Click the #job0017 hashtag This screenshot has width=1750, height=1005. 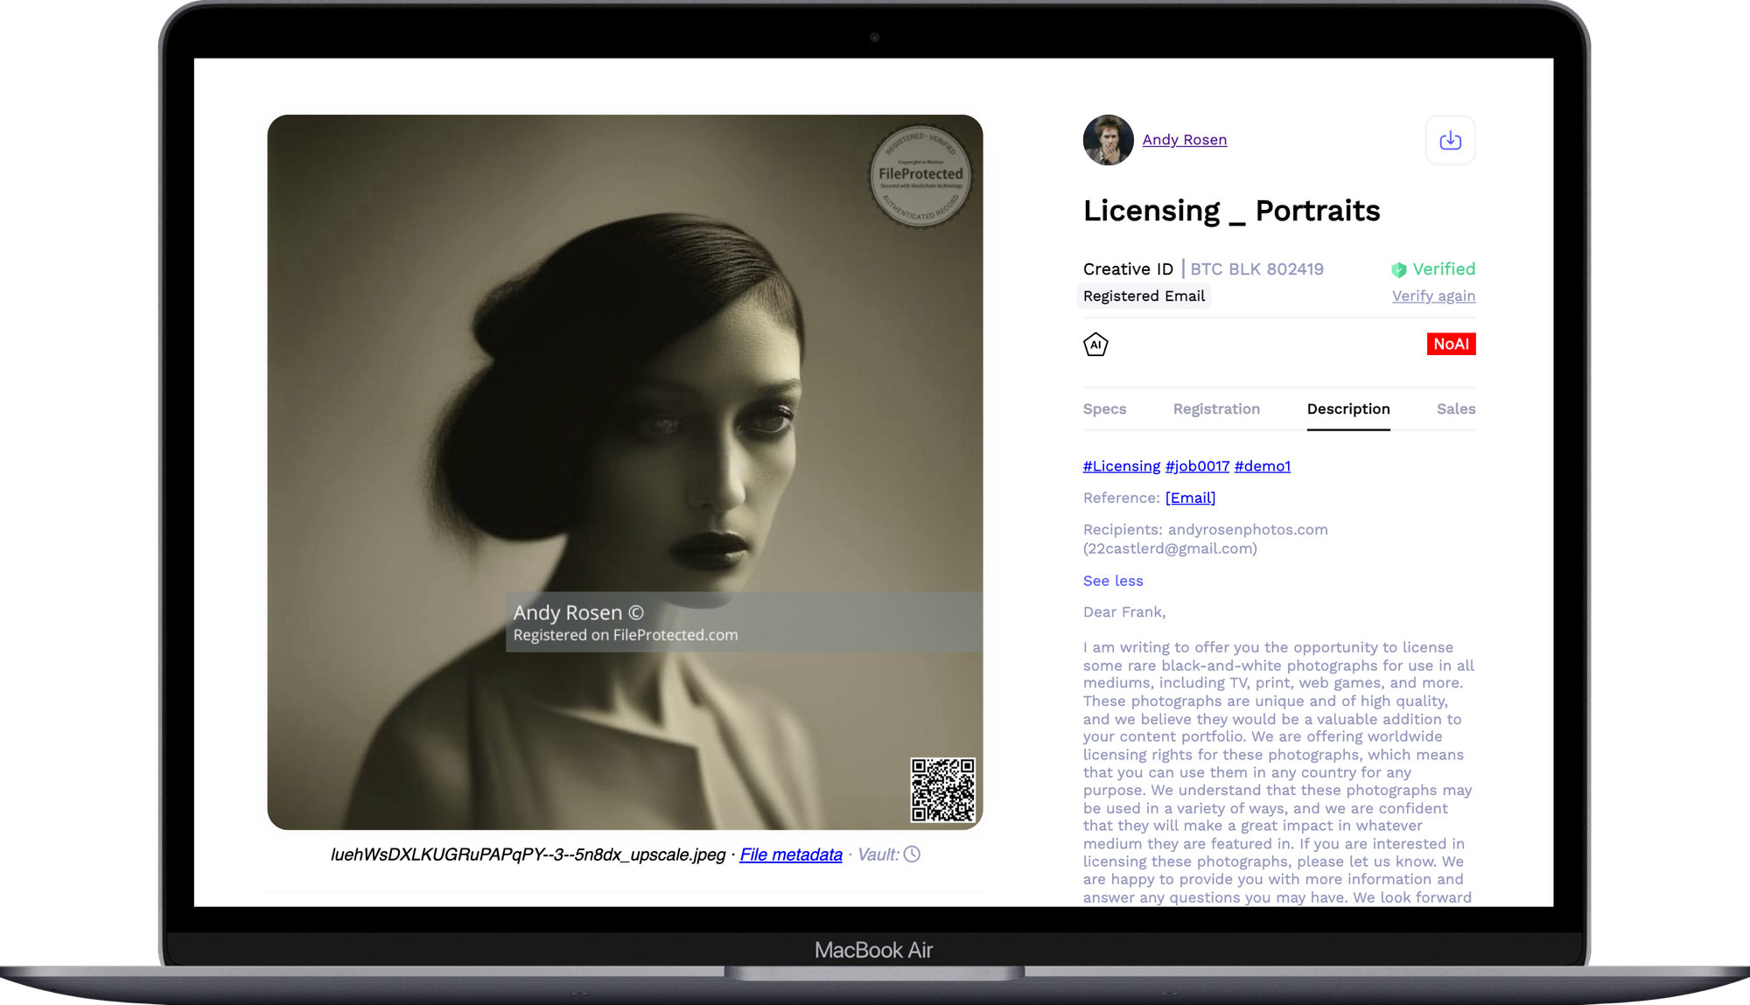click(1197, 466)
